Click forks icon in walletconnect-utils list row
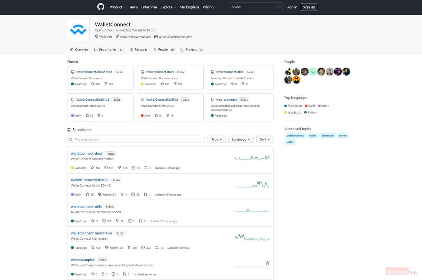This screenshot has width=422, height=280. [117, 221]
